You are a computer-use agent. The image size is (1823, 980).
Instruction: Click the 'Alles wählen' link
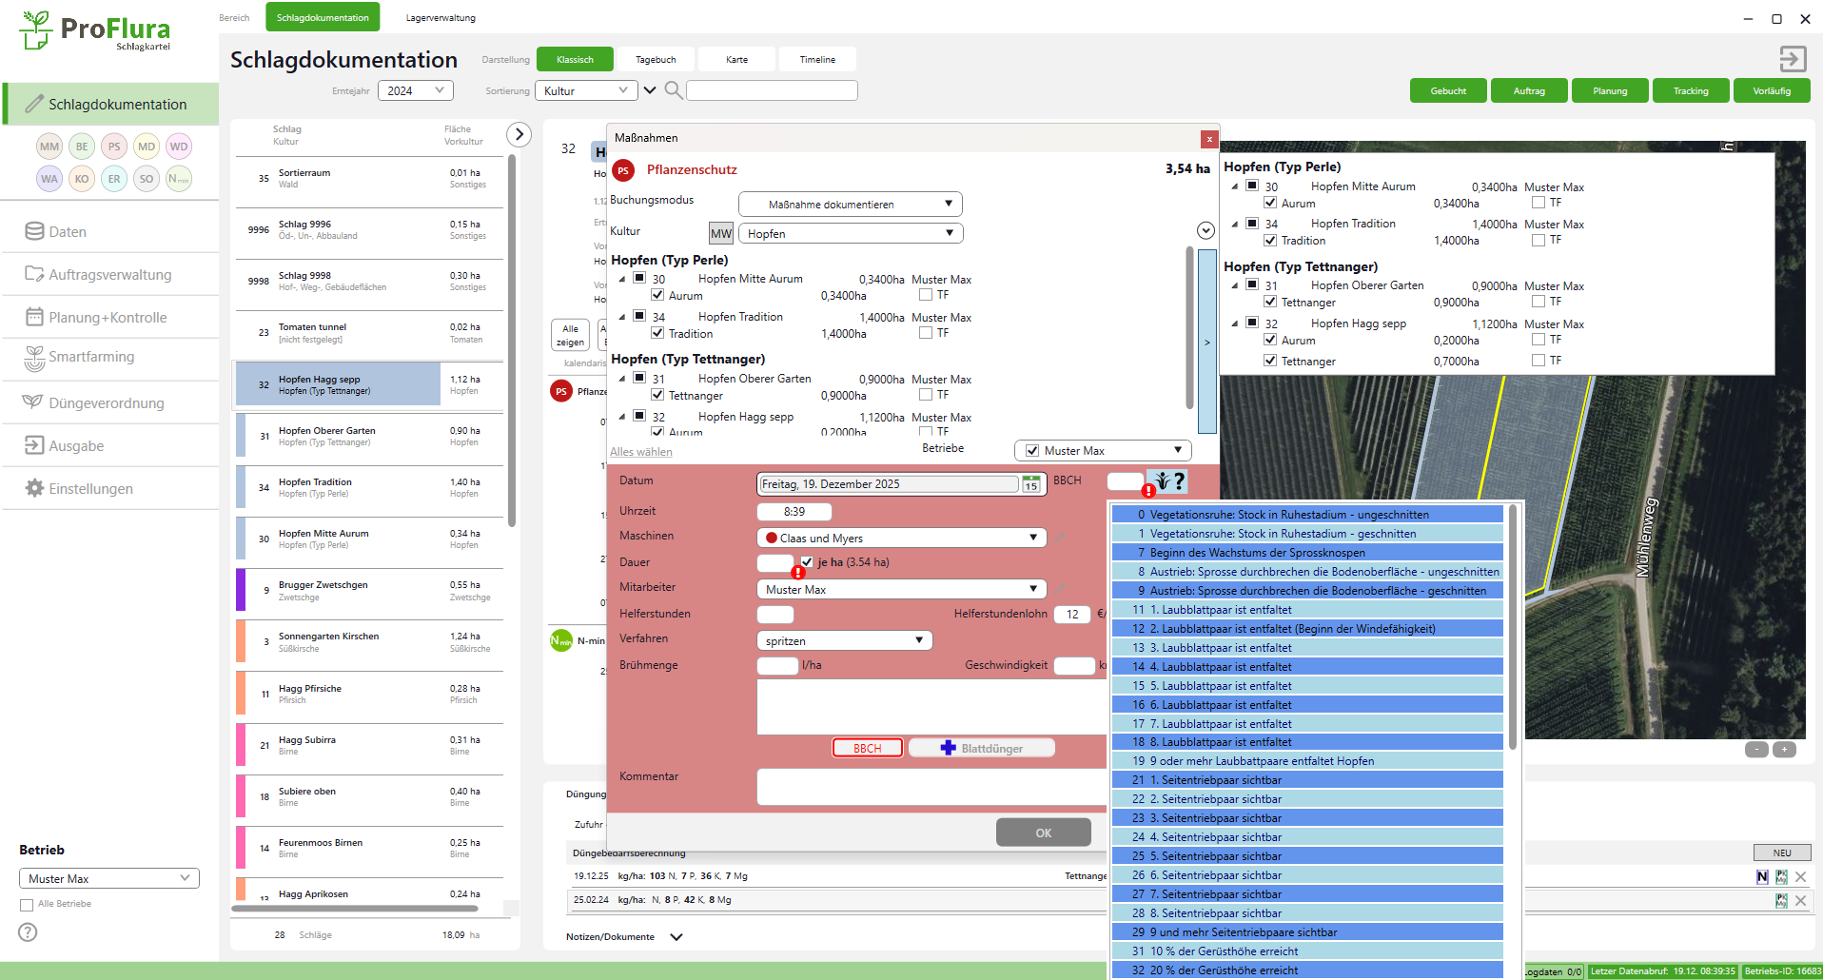(640, 452)
